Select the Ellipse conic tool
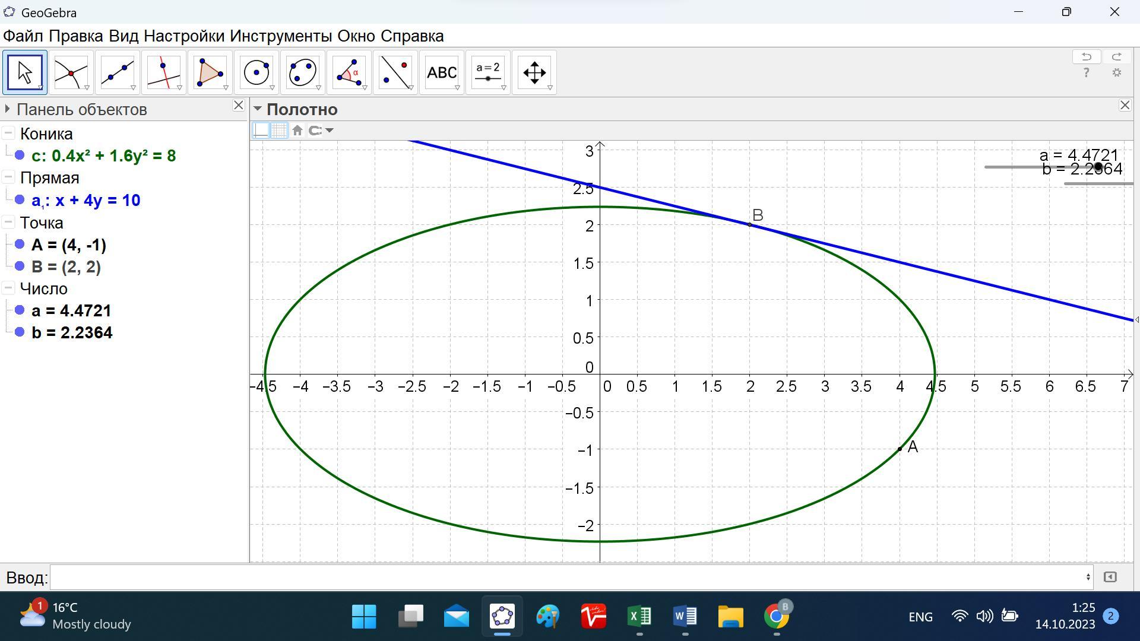The width and height of the screenshot is (1140, 641). [x=303, y=73]
